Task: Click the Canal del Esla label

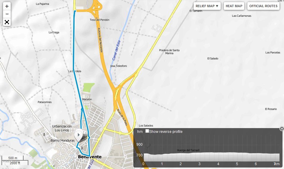Action: pyautogui.click(x=116, y=50)
